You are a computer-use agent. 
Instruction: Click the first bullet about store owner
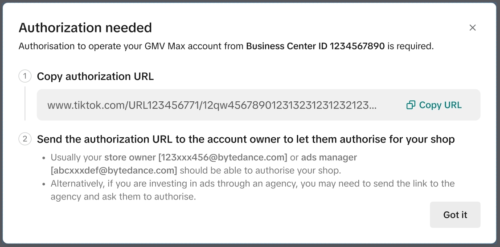204,164
